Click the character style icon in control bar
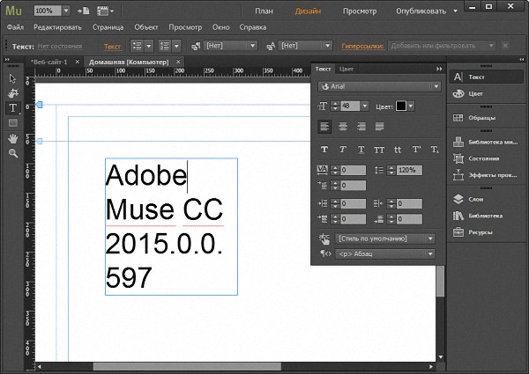Screen dimensions: 529x374 click(271, 46)
